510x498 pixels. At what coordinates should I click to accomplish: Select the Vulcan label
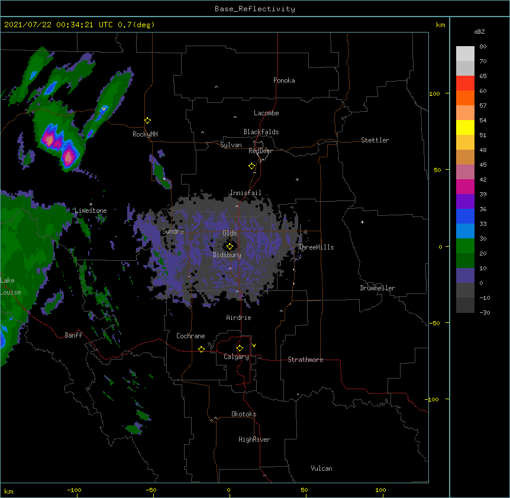321,468
